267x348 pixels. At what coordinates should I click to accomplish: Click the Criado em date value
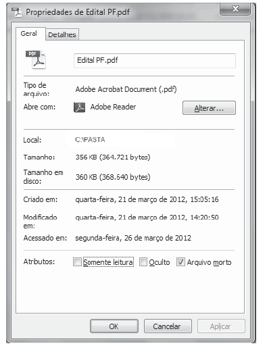tap(147, 199)
